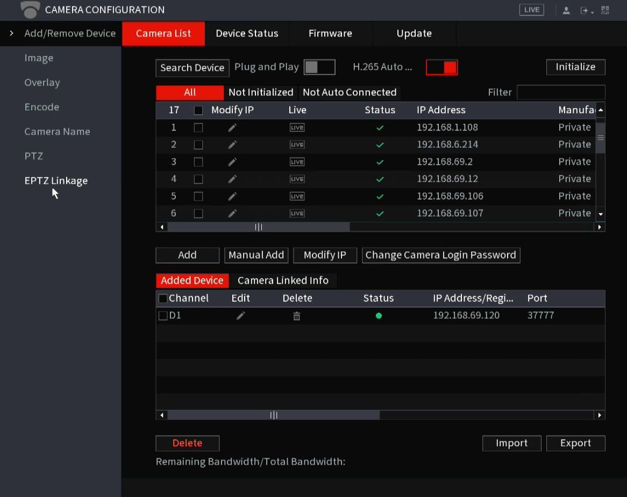Screen dimensions: 627x497
Task: Click the Search Device button
Action: (192, 68)
